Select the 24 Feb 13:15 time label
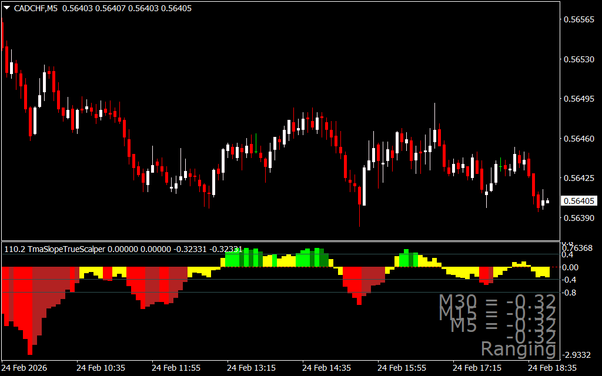The height and width of the screenshot is (376, 602). [x=250, y=368]
